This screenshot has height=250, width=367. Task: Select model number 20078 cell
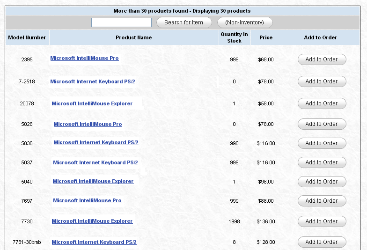(x=27, y=103)
